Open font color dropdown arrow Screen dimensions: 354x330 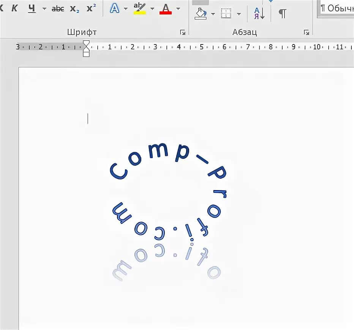coord(178,9)
